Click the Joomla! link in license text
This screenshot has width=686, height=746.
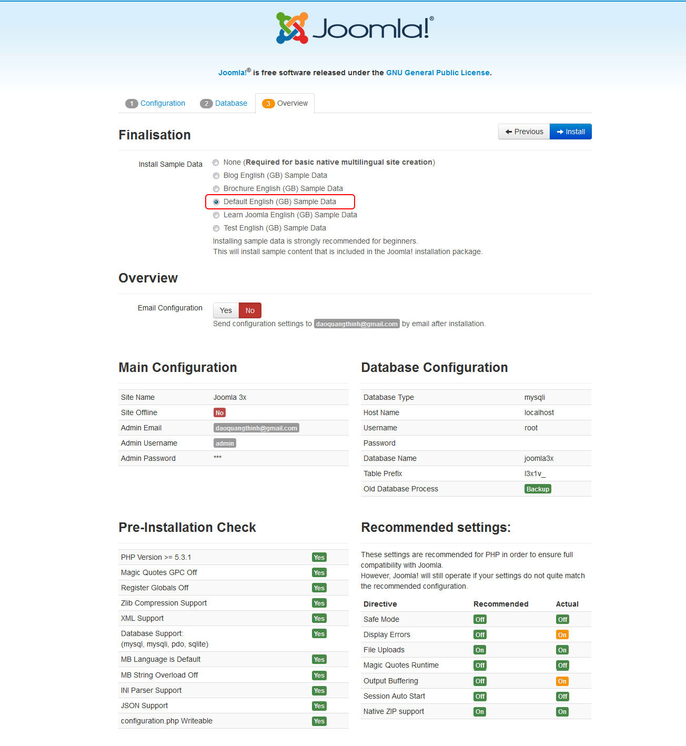pos(232,73)
